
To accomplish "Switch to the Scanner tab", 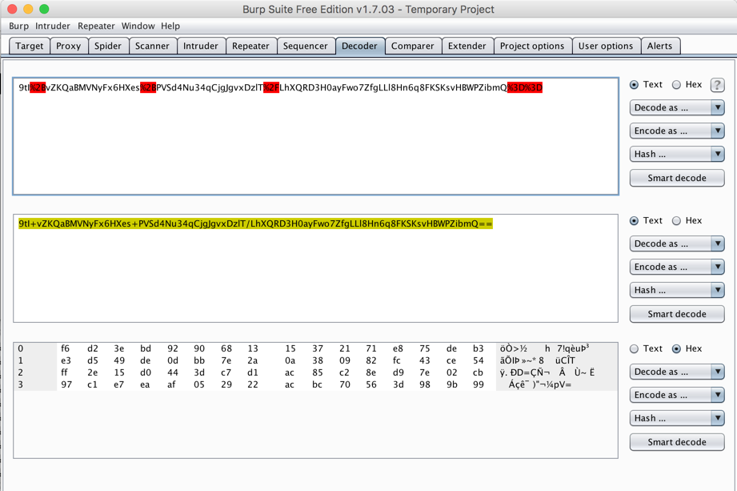I will pos(152,46).
